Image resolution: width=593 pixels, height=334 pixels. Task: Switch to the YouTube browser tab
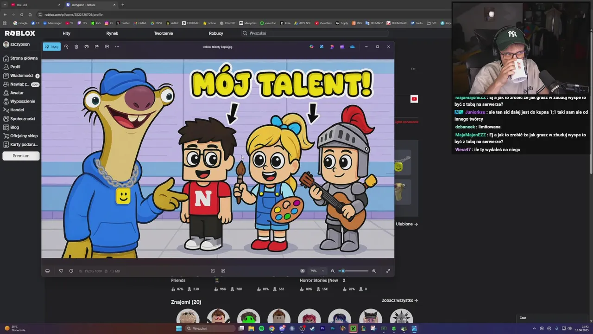[36, 5]
